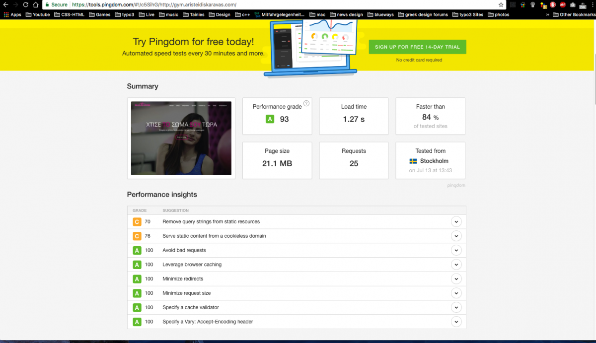Go back to the previous page

point(5,4)
